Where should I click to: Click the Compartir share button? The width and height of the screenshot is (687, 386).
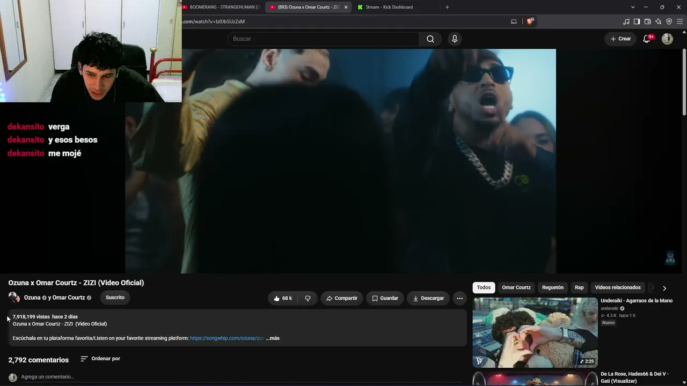point(342,298)
